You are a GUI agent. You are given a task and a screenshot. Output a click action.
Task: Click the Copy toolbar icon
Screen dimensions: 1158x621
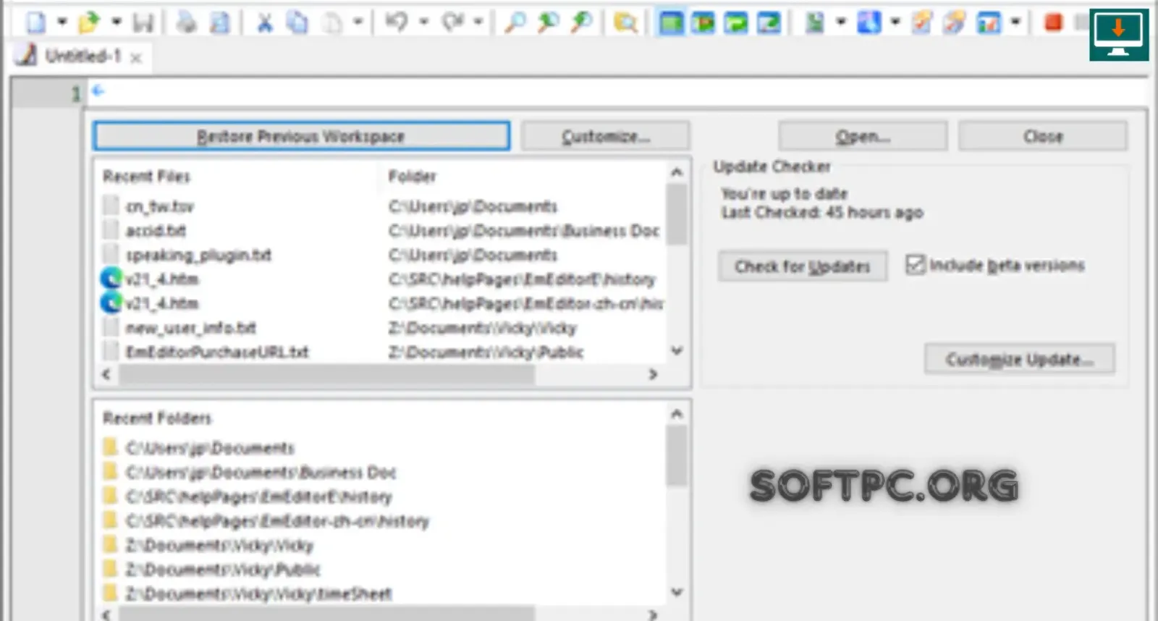coord(297,22)
